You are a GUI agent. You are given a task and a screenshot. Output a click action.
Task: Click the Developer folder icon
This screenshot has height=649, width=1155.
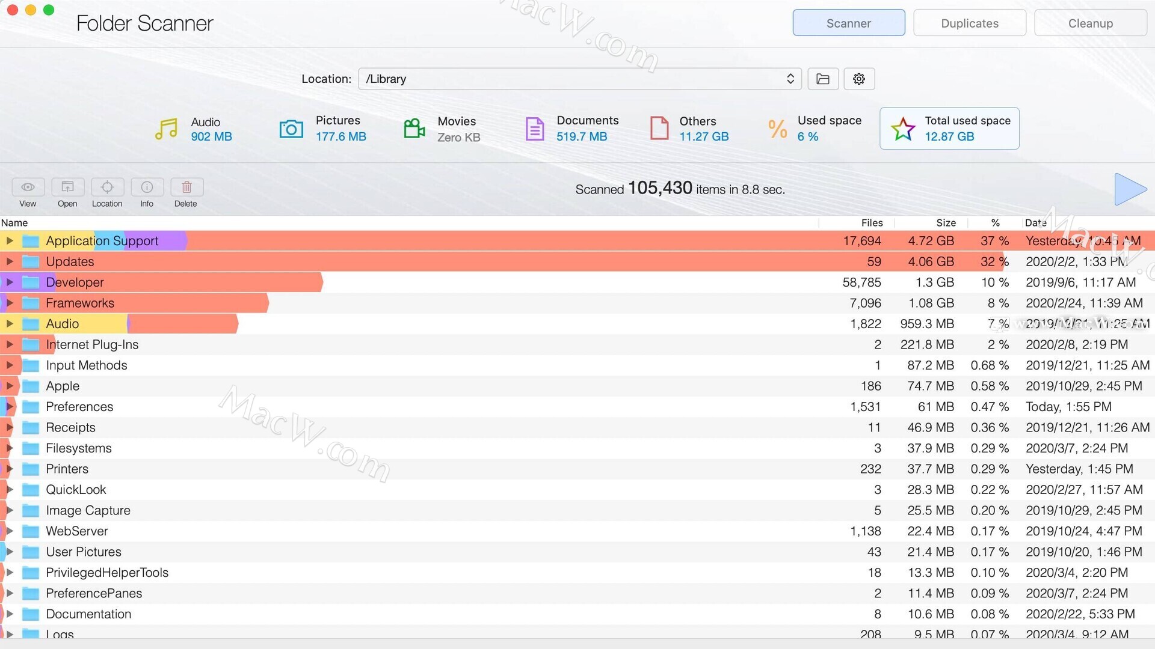(31, 282)
